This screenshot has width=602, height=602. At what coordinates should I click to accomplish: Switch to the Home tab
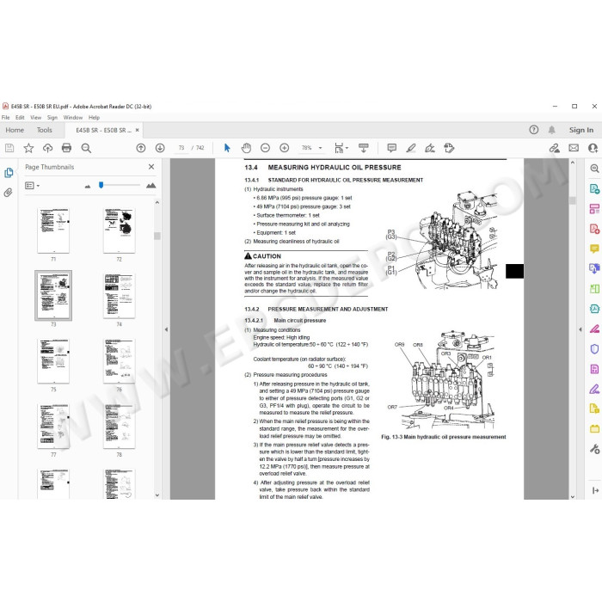click(x=15, y=130)
